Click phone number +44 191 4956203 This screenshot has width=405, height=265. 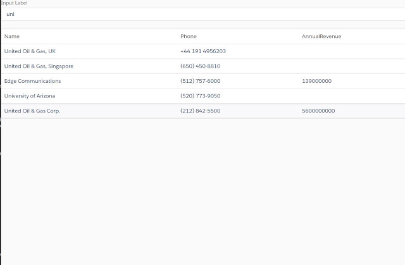(203, 51)
